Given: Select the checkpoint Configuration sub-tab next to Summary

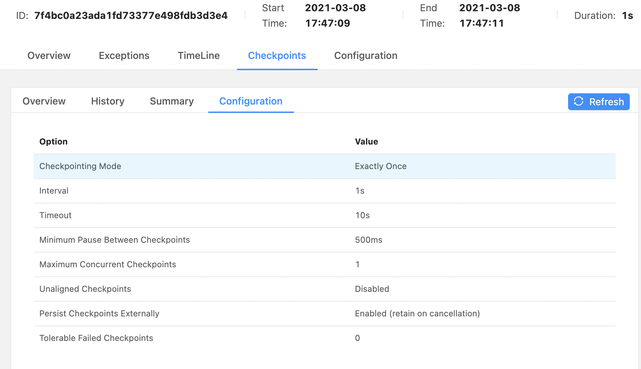Looking at the screenshot, I should click(251, 101).
